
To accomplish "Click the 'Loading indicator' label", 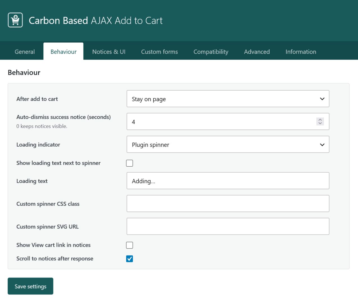I will [x=38, y=145].
